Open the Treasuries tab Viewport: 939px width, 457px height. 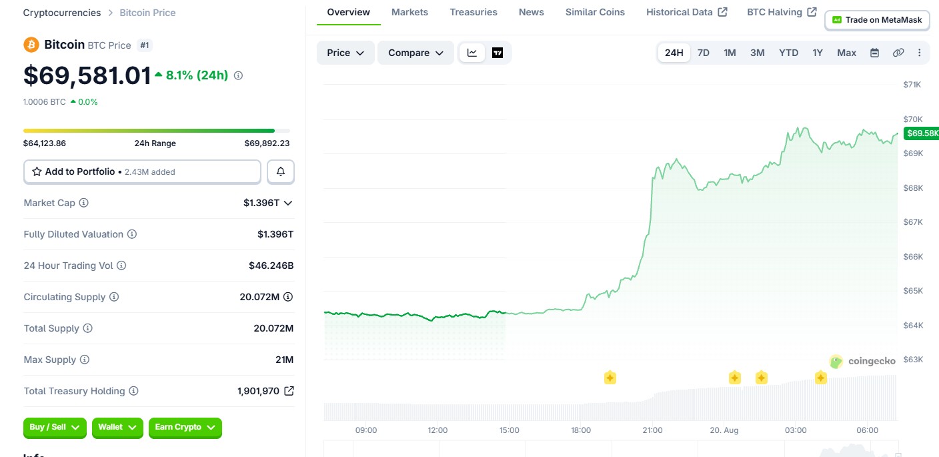point(474,12)
